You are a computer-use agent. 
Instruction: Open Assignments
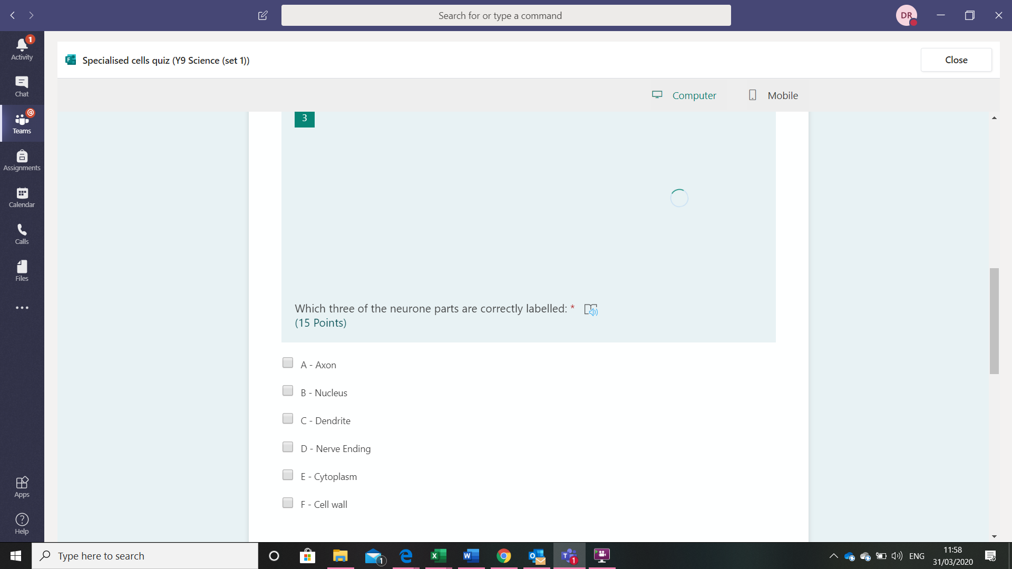point(22,159)
